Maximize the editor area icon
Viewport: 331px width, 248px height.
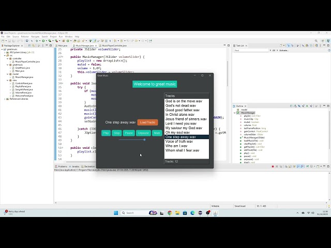coord(229,45)
